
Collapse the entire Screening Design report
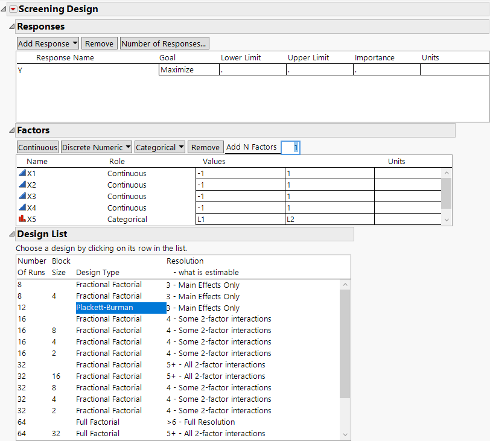(x=4, y=8)
